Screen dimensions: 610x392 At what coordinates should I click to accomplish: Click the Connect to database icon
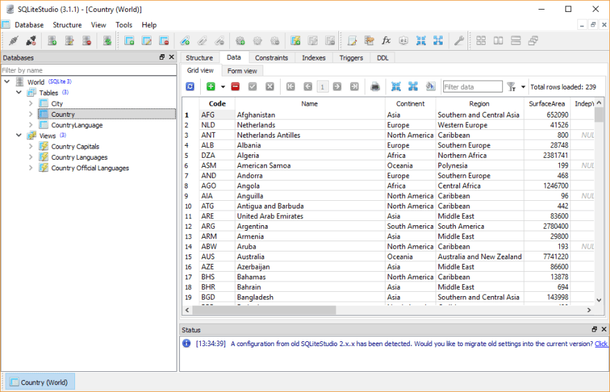coord(13,41)
